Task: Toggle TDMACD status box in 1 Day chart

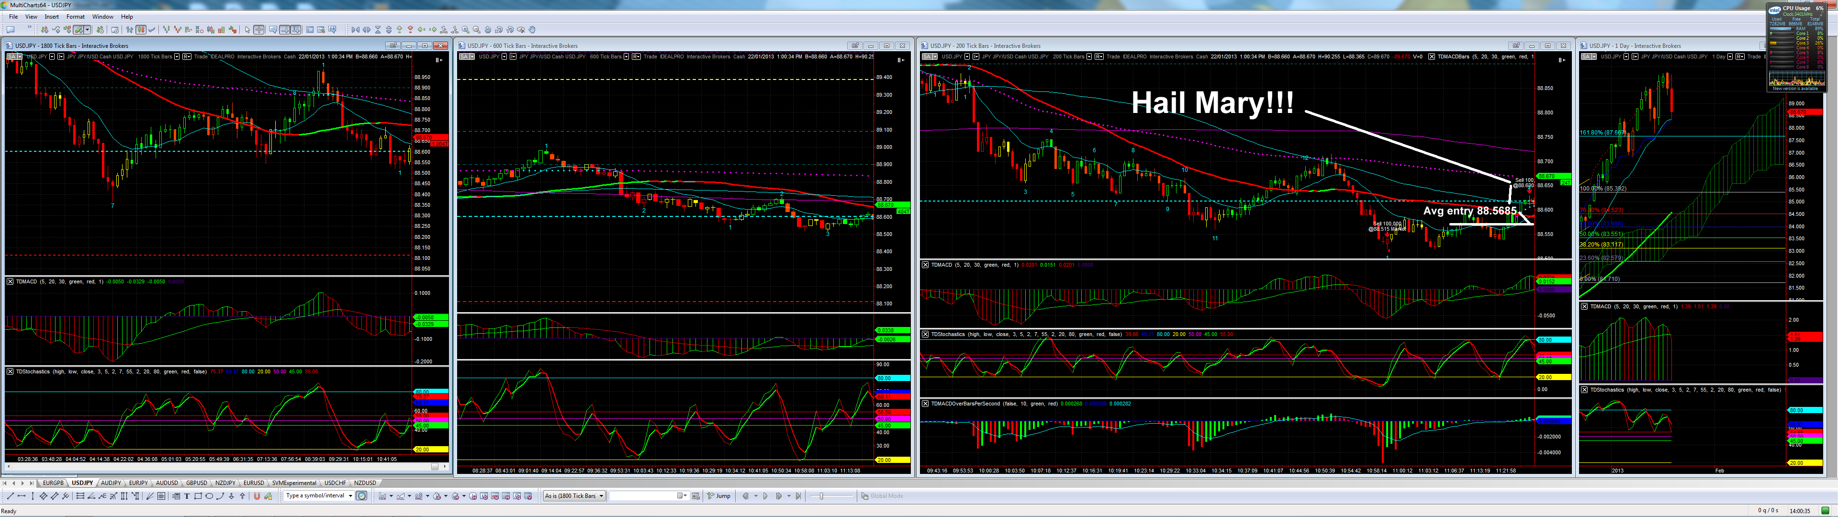Action: click(x=1585, y=306)
